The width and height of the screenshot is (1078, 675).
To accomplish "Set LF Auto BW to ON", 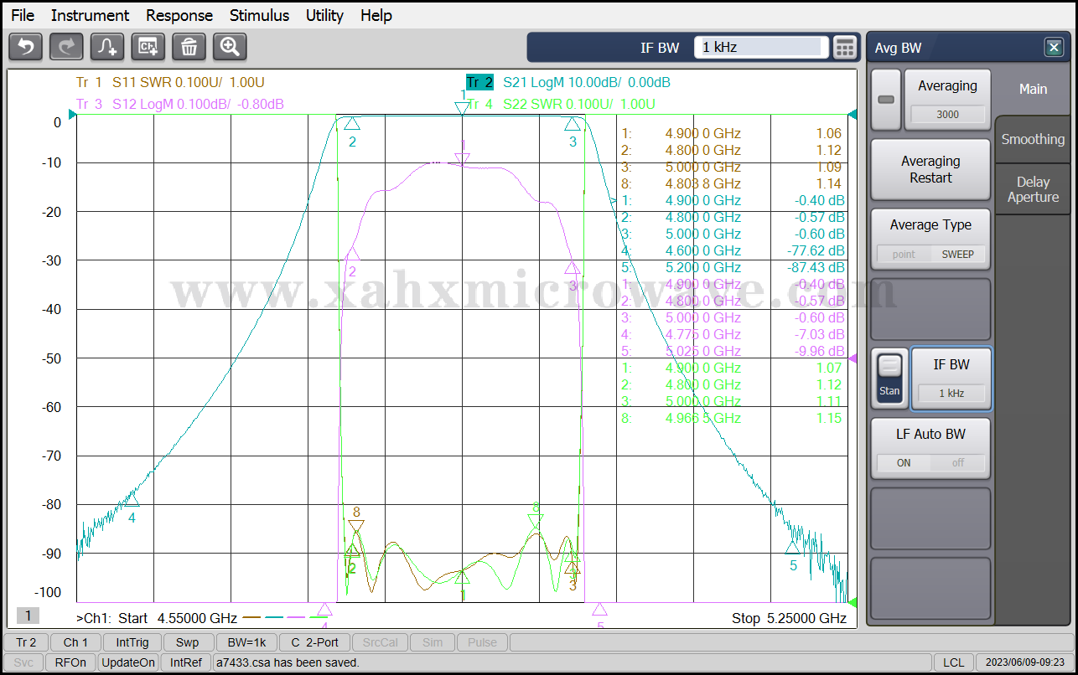I will coord(904,462).
